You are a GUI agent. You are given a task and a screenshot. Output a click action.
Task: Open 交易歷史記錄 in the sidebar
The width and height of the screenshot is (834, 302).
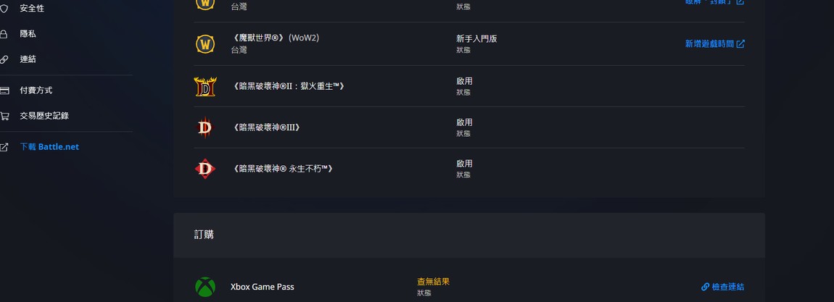coord(44,116)
